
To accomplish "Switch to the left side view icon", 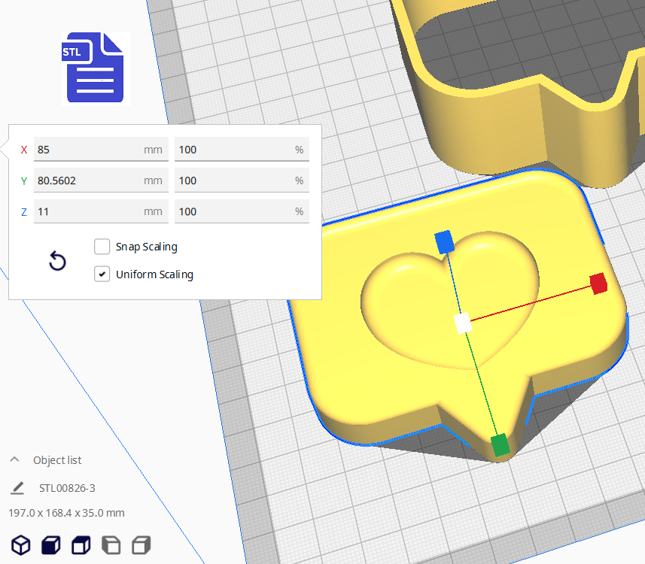I will 111,544.
